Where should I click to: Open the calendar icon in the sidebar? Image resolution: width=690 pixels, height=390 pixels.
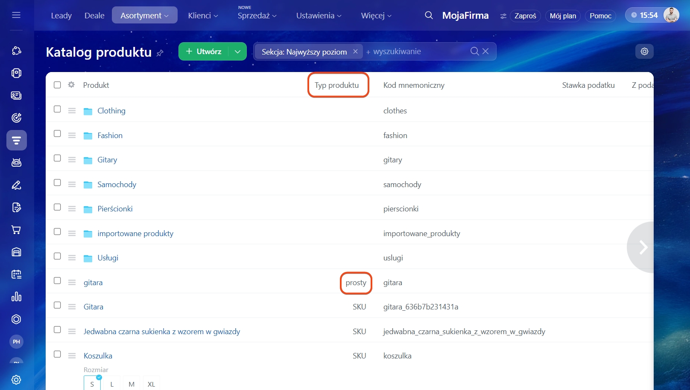click(16, 274)
